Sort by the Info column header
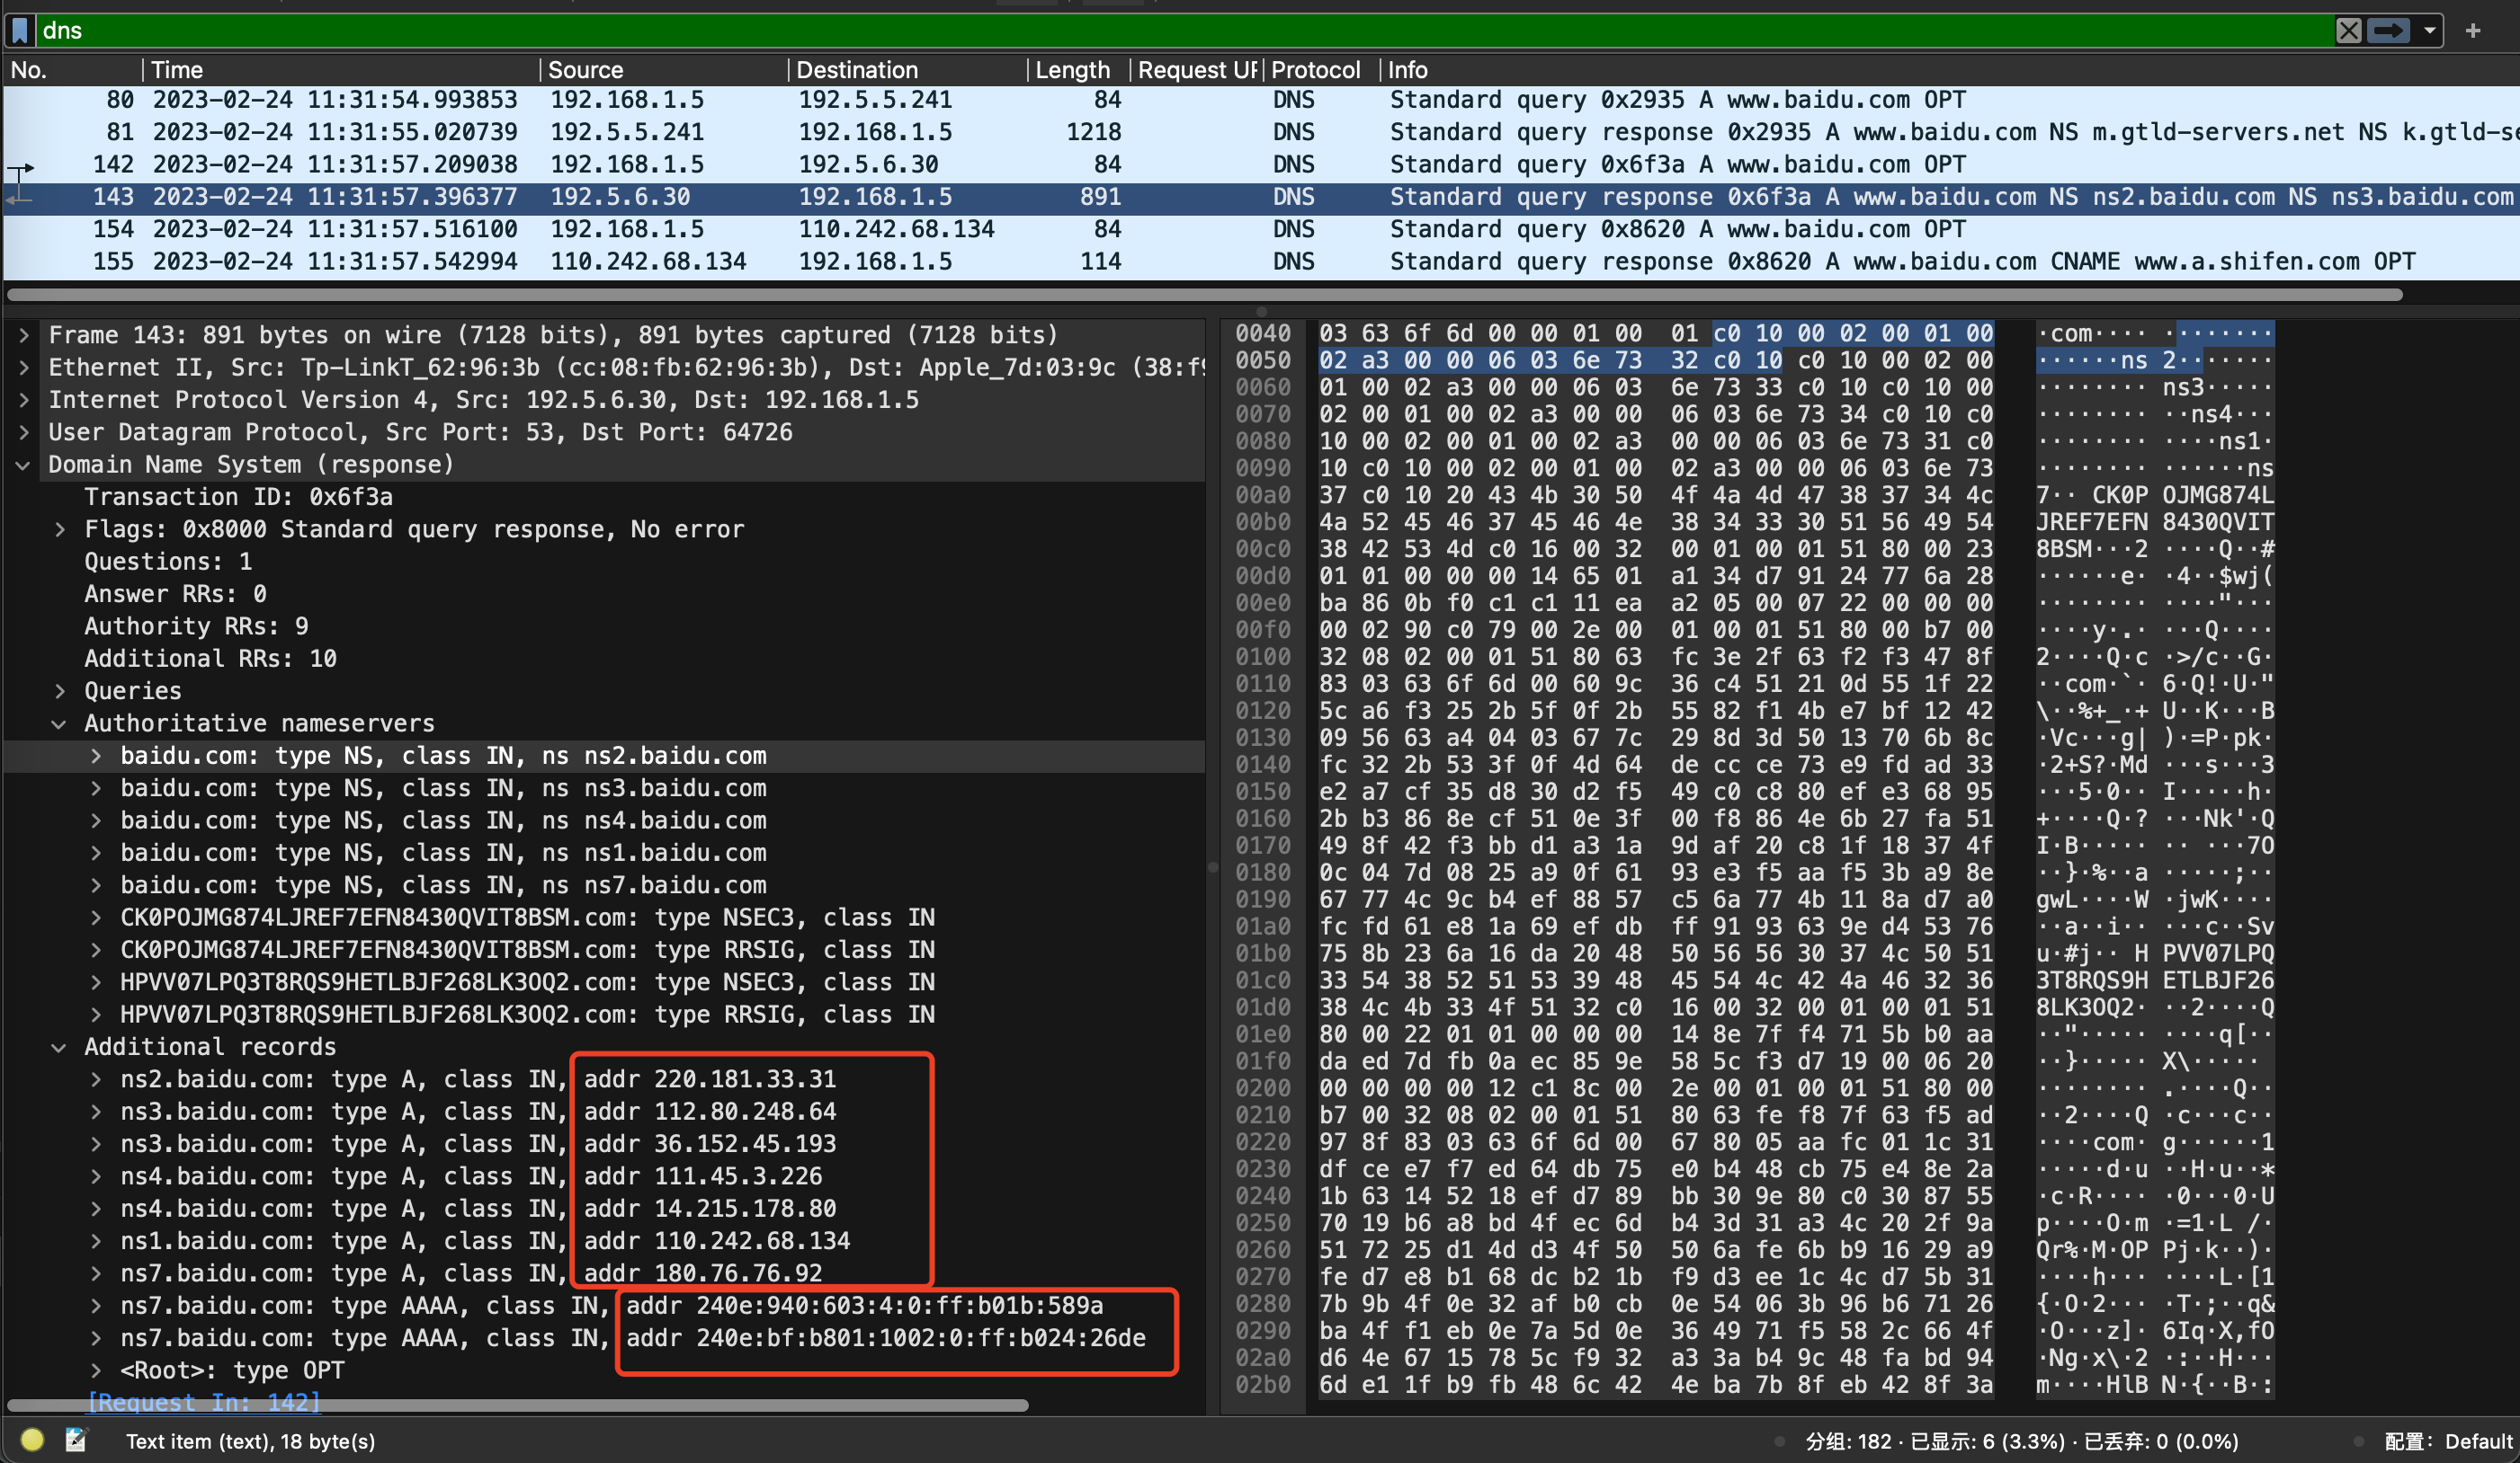The width and height of the screenshot is (2520, 1463). click(x=1950, y=70)
